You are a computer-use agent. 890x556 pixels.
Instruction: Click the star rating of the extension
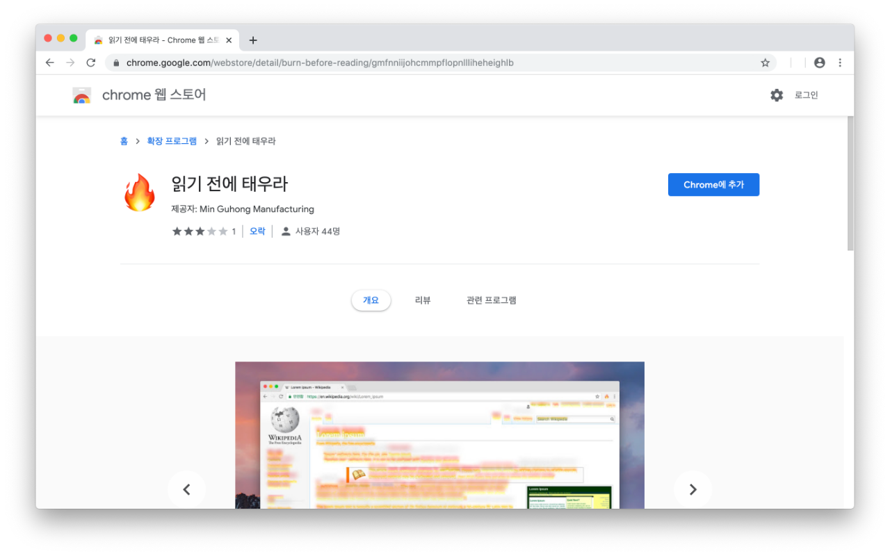200,231
